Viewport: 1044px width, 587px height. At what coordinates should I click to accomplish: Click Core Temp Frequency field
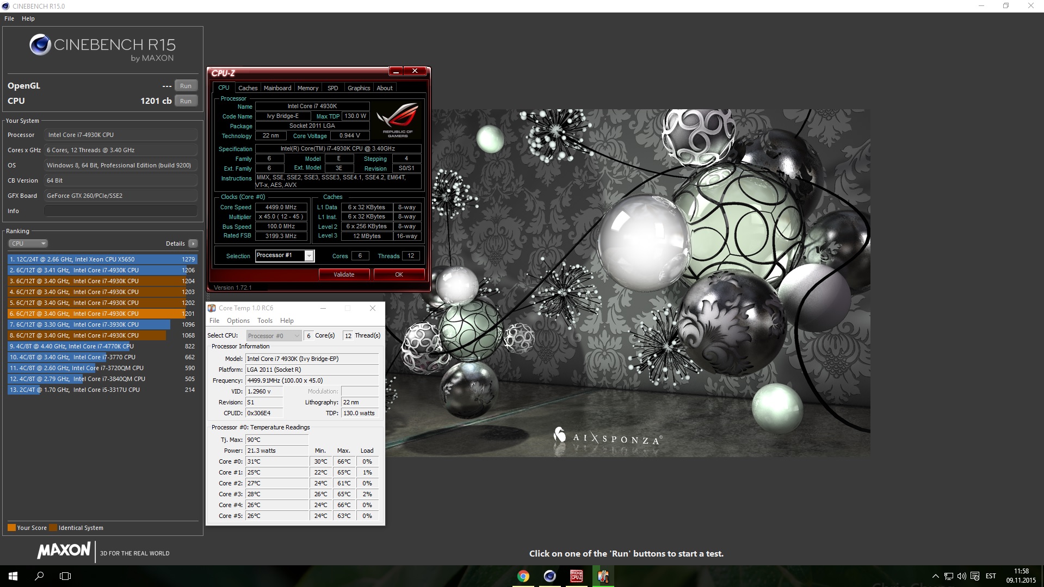(x=312, y=380)
